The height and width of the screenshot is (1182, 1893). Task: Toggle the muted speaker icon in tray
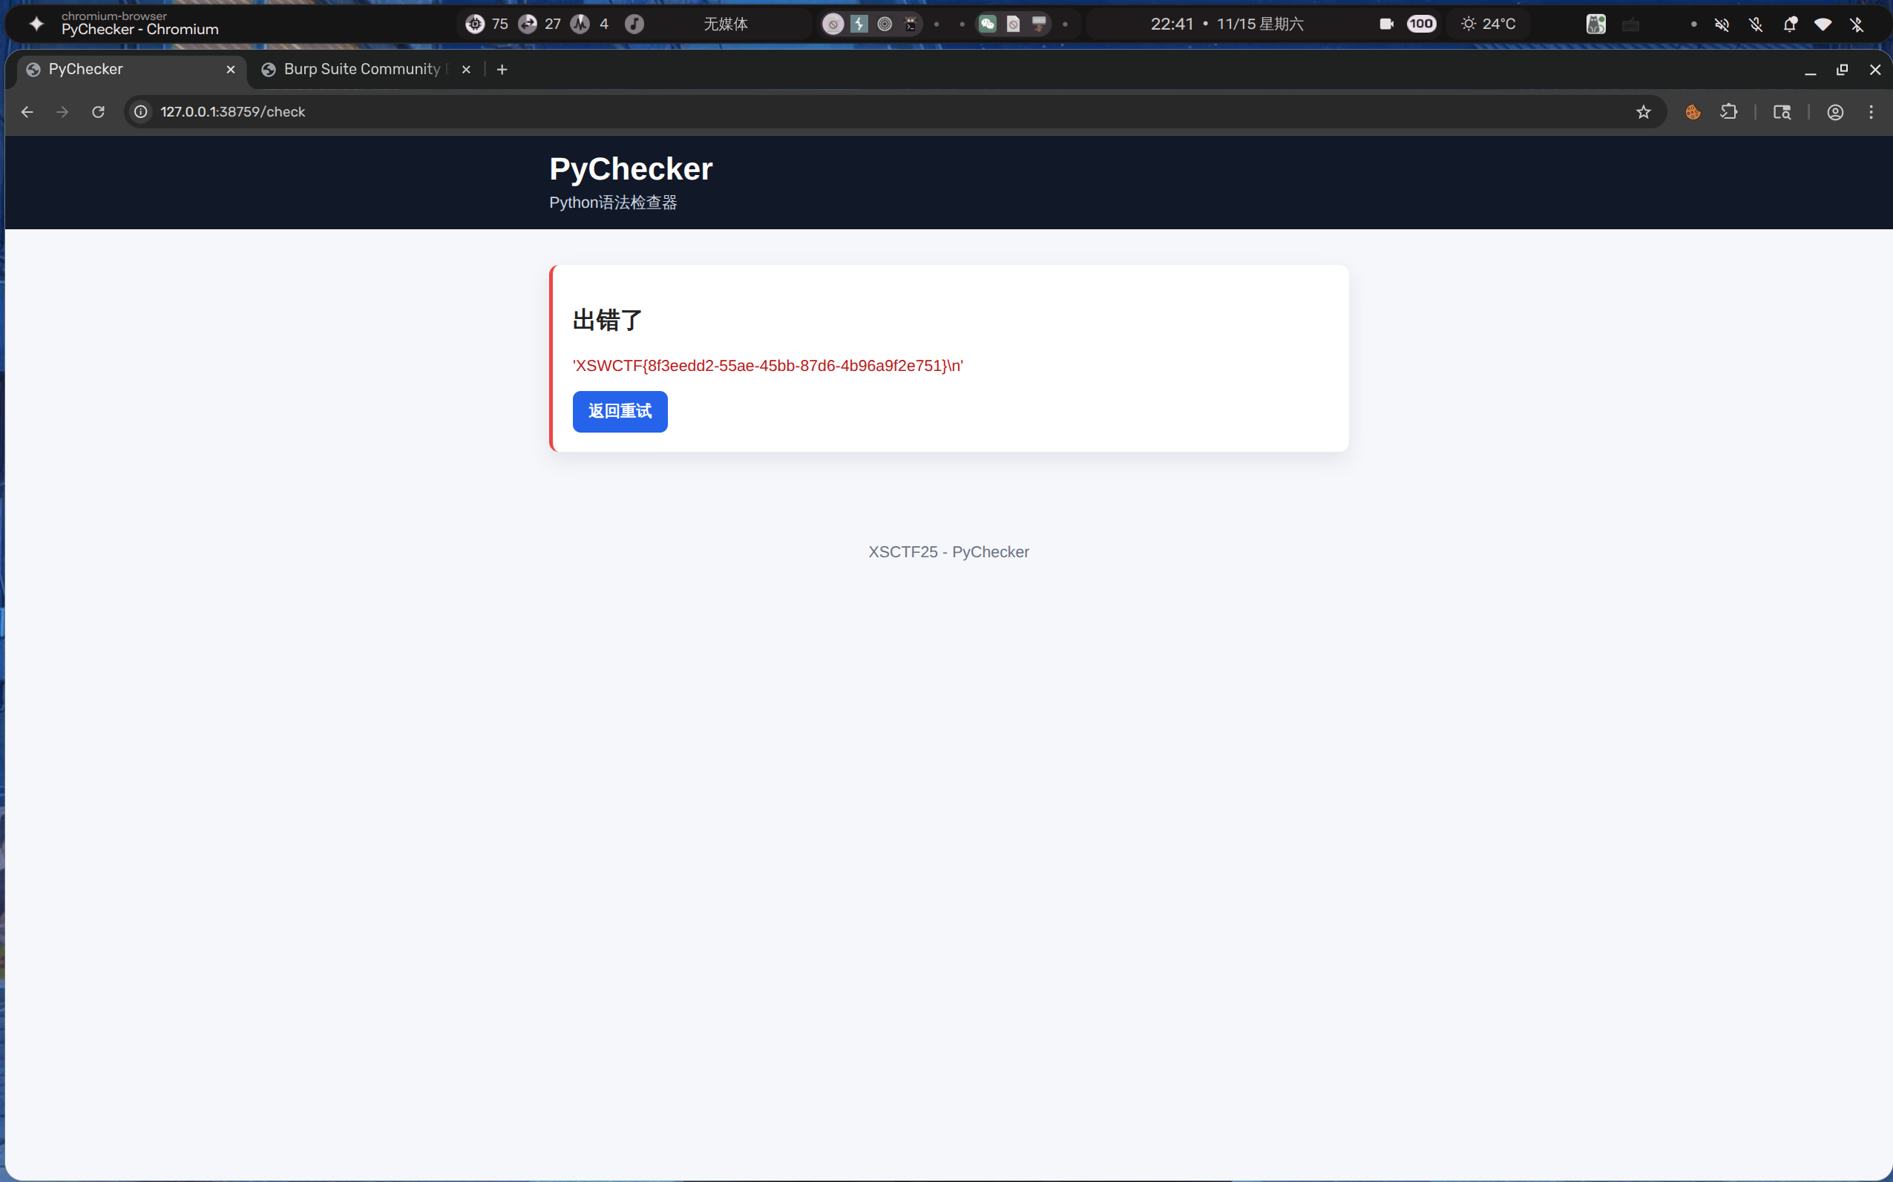pyautogui.click(x=1721, y=24)
